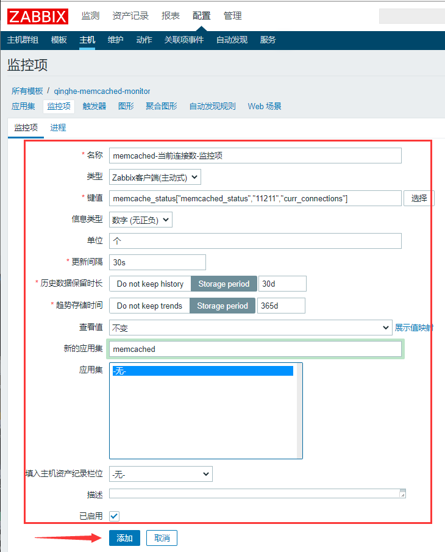This screenshot has width=445, height=552.
Task: Click the 单位 input field
Action: (255, 241)
